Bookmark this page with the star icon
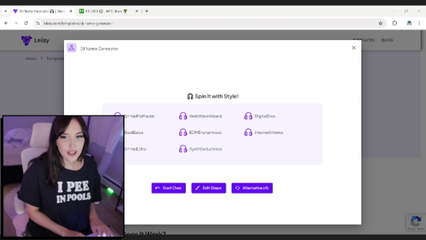 380,23
